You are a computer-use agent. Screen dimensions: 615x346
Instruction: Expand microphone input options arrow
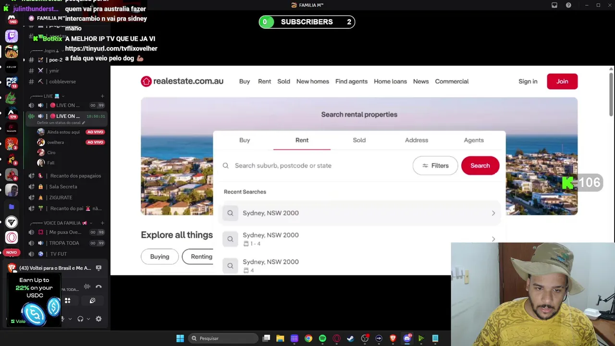coord(70,319)
